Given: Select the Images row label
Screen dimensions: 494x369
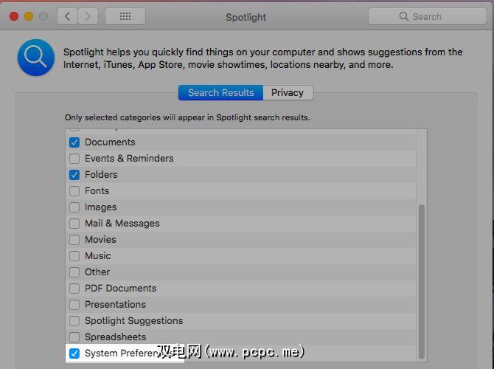Looking at the screenshot, I should point(100,207).
